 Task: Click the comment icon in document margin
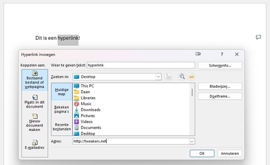click(258, 37)
